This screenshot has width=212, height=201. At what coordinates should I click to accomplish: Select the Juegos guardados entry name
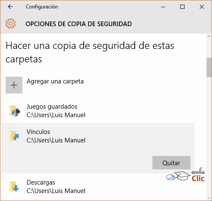pyautogui.click(x=52, y=107)
